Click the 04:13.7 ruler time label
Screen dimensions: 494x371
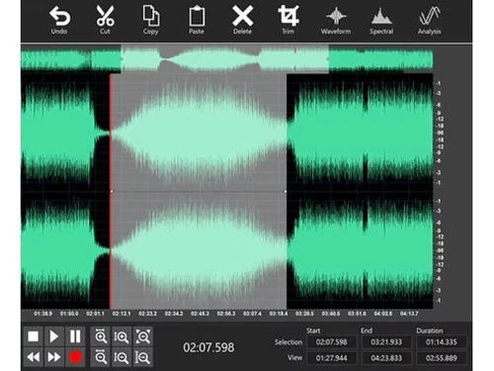pyautogui.click(x=409, y=314)
